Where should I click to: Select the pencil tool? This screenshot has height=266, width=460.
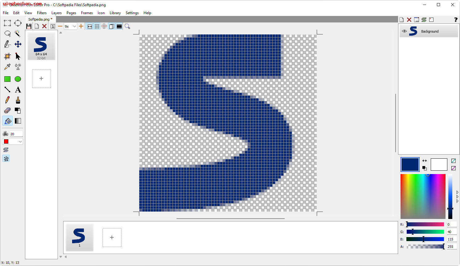click(x=7, y=100)
